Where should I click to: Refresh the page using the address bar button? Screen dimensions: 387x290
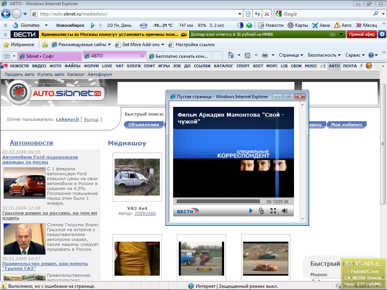[257, 14]
